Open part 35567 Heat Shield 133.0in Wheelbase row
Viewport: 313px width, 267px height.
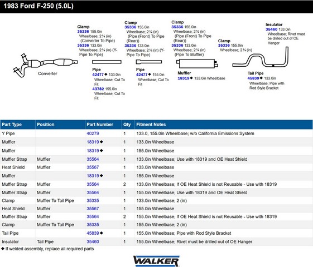93,167
